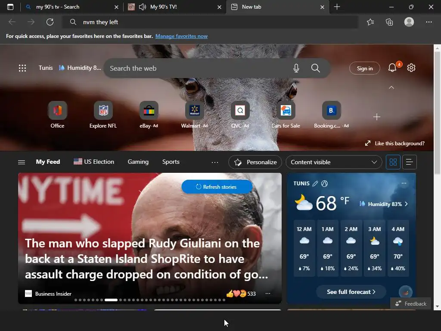Click Tunis weather label in header

click(x=46, y=68)
